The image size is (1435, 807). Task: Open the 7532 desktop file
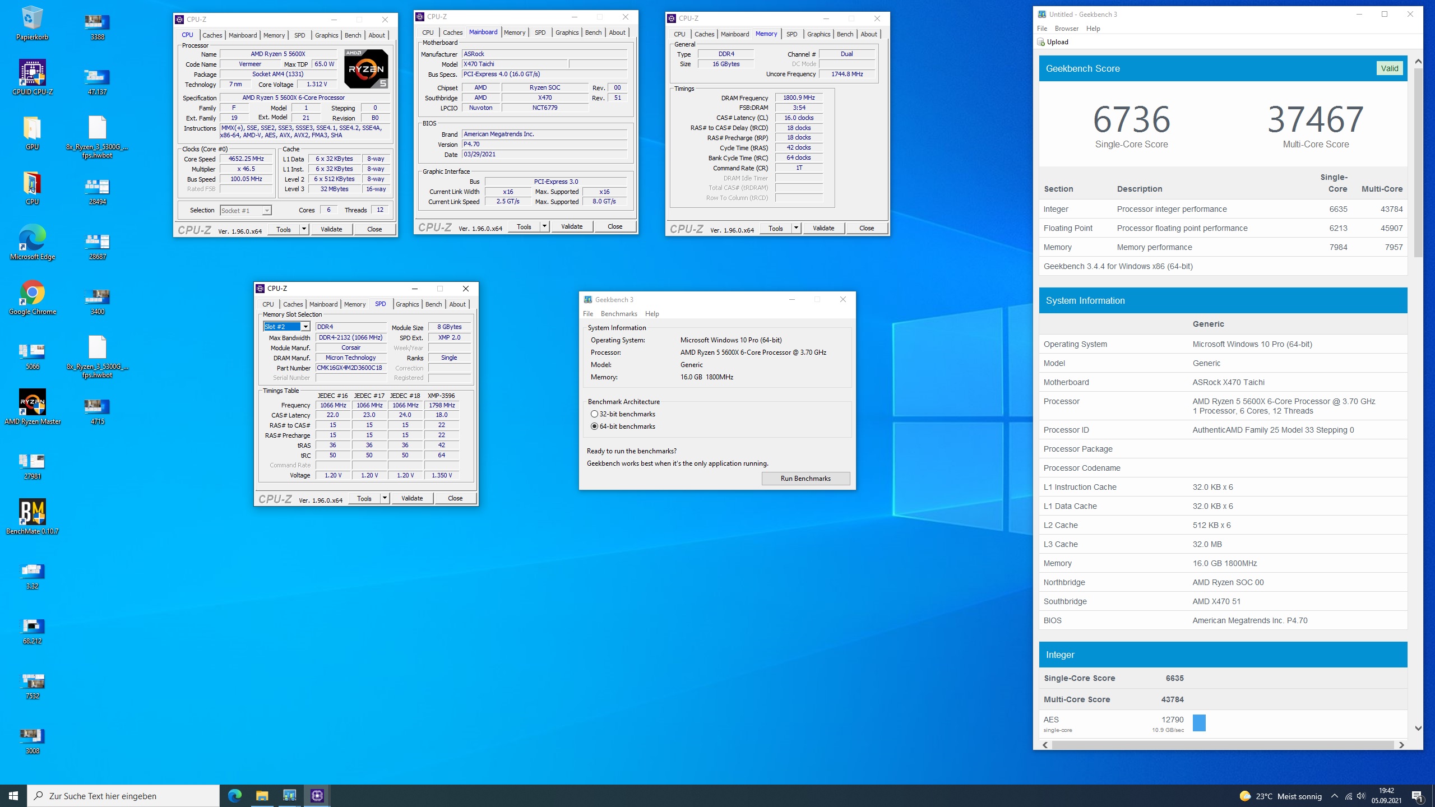click(32, 686)
